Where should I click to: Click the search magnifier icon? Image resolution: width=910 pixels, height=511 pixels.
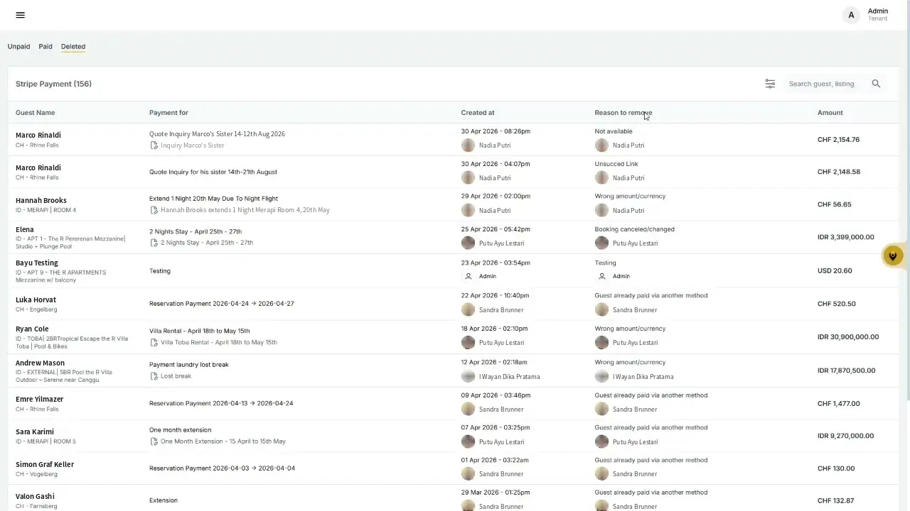pos(876,84)
